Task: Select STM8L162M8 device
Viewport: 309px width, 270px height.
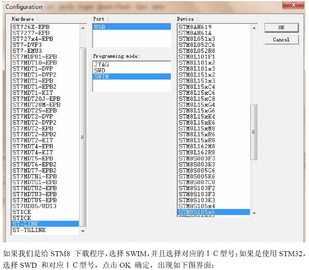Action: click(214, 146)
